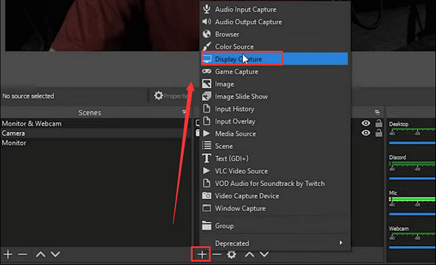Screen dimensions: 436x265
Task: Adjust the Mic volume slider
Action: tap(412, 214)
